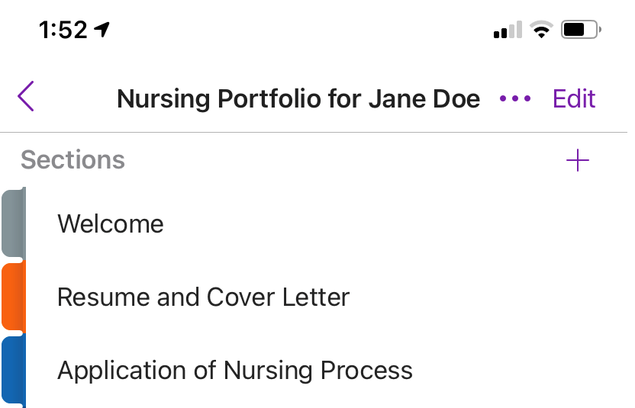The height and width of the screenshot is (408, 635).
Task: Go back using the purple chevron
Action: tap(25, 96)
